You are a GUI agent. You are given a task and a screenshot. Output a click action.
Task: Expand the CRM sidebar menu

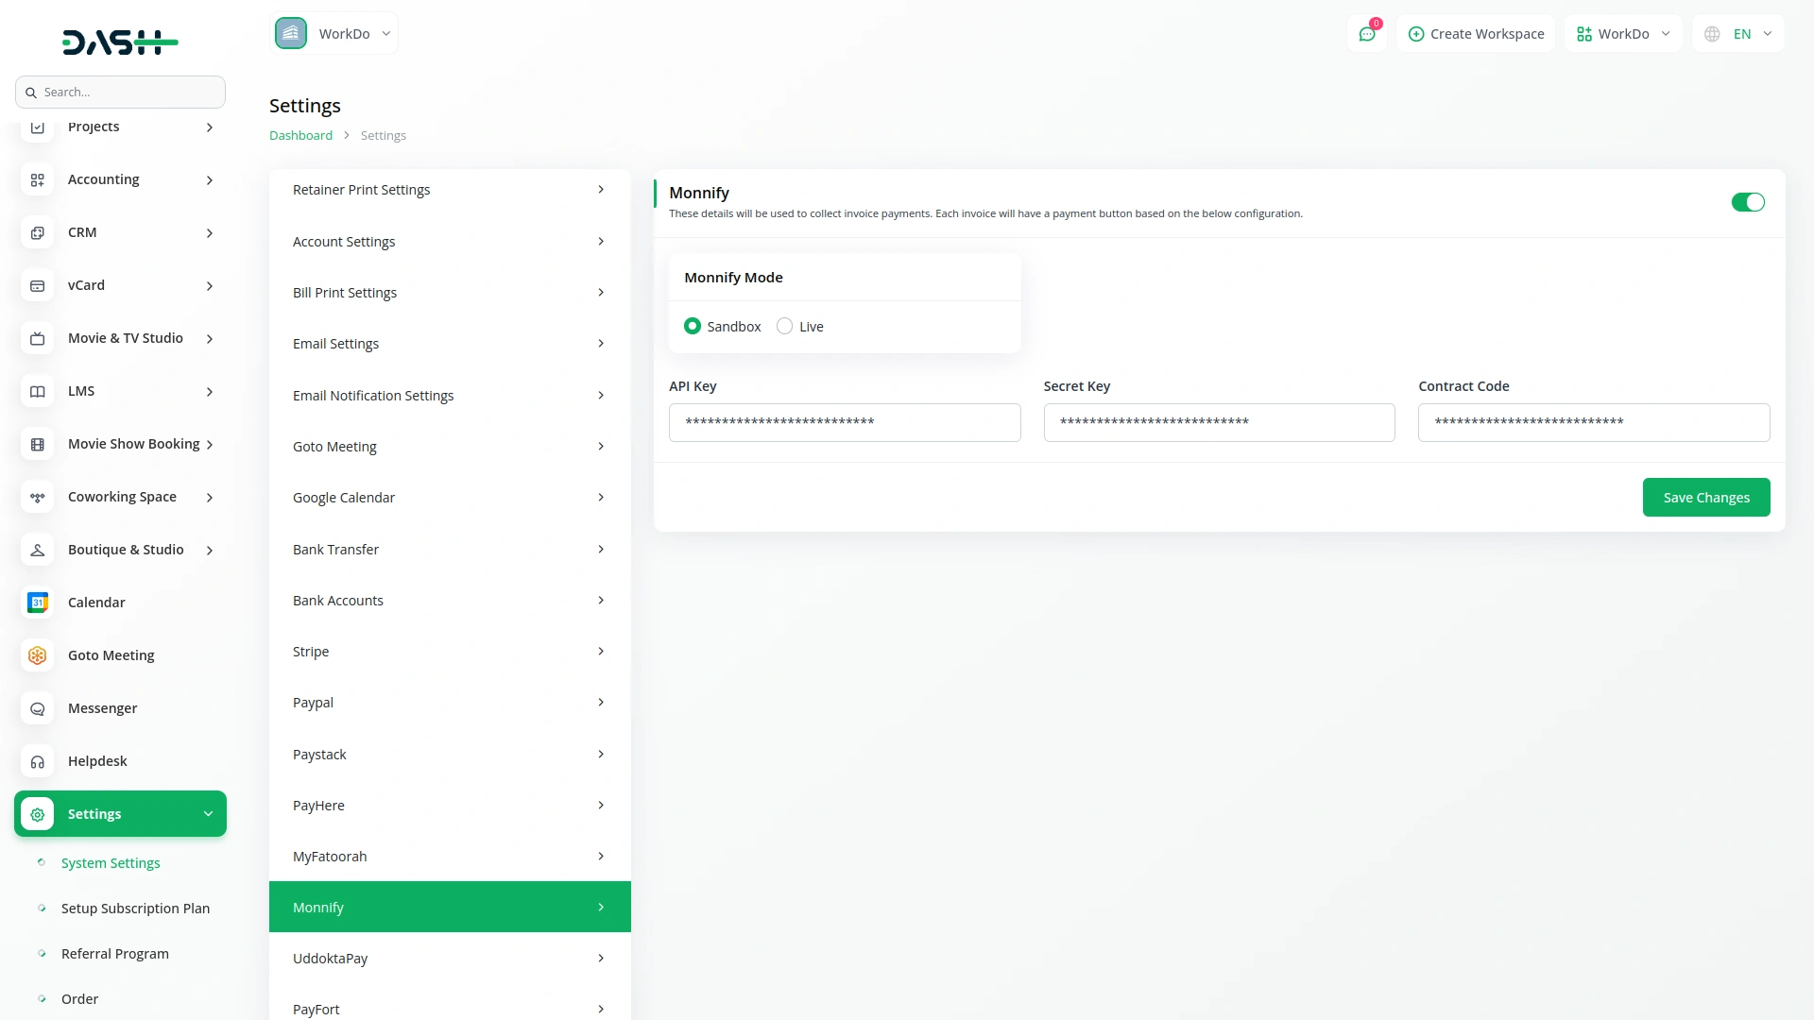(x=120, y=232)
